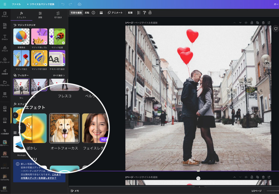Open the デザイン sidebar panel
The width and height of the screenshot is (279, 194).
[5, 14]
